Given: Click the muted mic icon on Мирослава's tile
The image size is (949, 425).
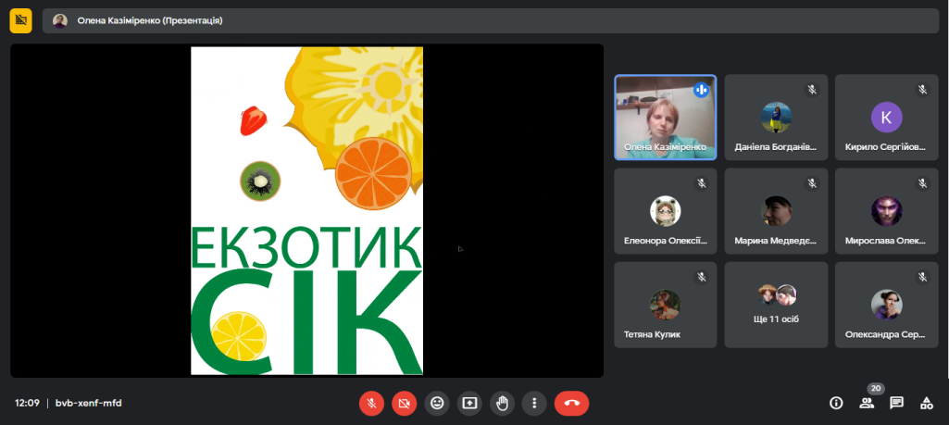Looking at the screenshot, I should point(922,182).
